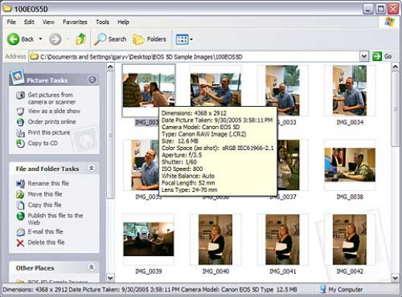Click the file pane scroll up arrow
The height and width of the screenshot is (297, 402).
point(395,67)
